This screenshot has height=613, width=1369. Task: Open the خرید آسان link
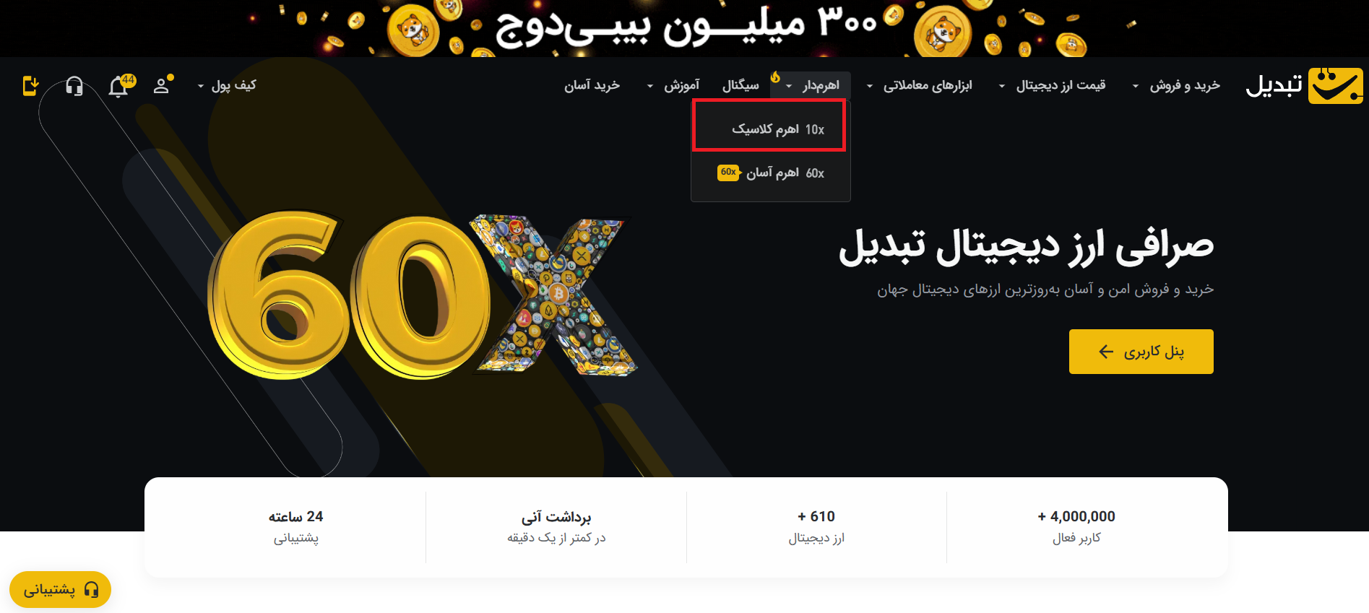pyautogui.click(x=592, y=86)
